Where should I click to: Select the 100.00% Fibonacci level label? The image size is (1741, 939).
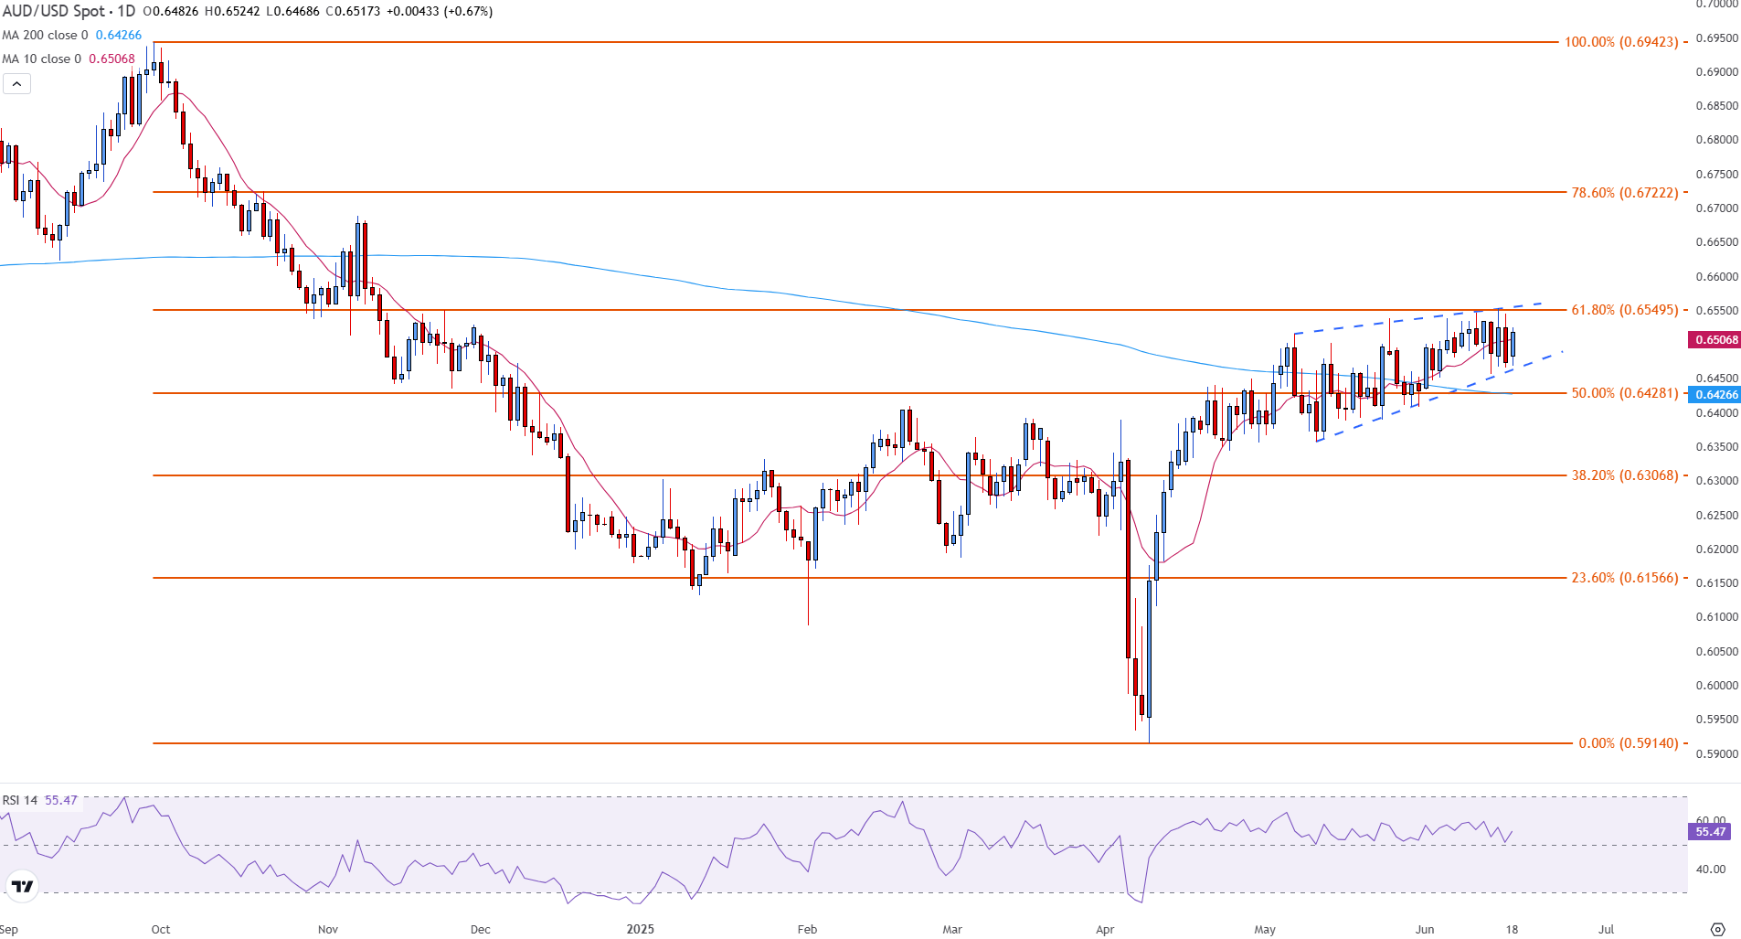(x=1620, y=42)
